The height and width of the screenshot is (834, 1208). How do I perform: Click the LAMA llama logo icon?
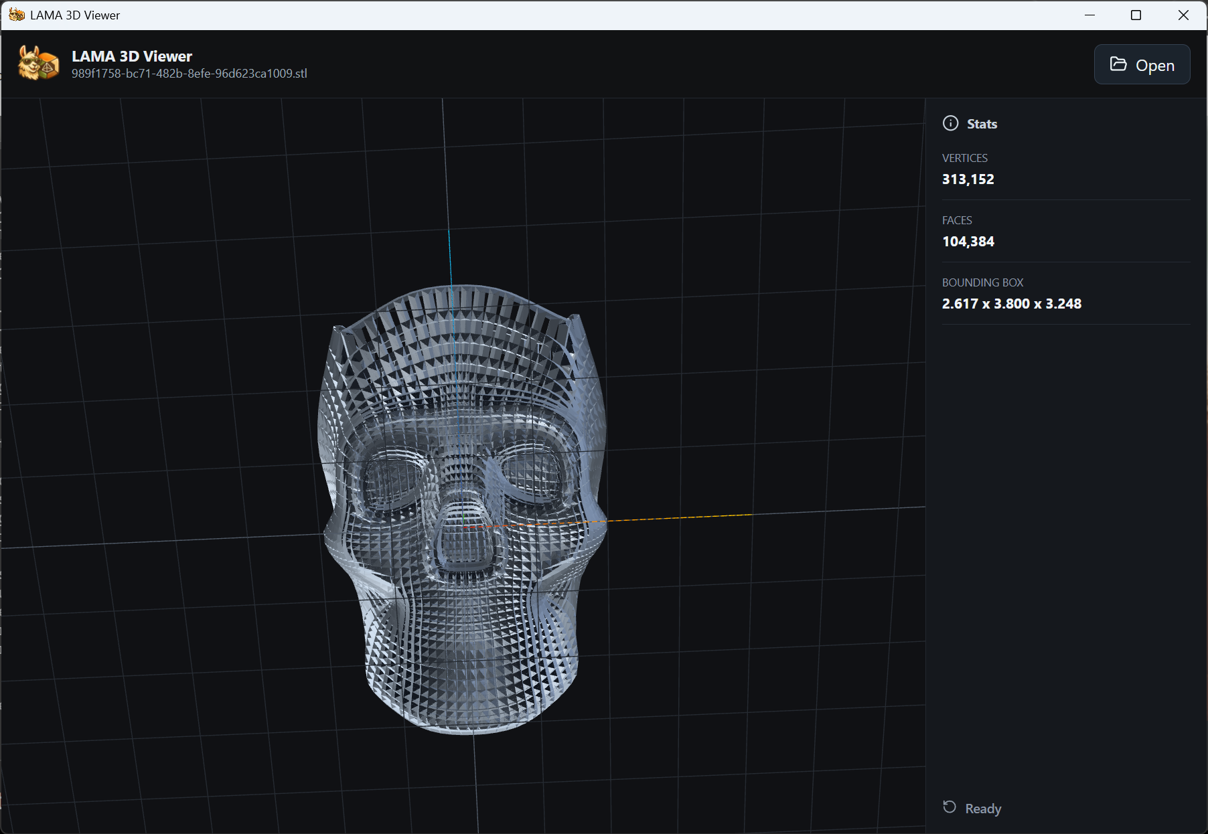point(38,64)
